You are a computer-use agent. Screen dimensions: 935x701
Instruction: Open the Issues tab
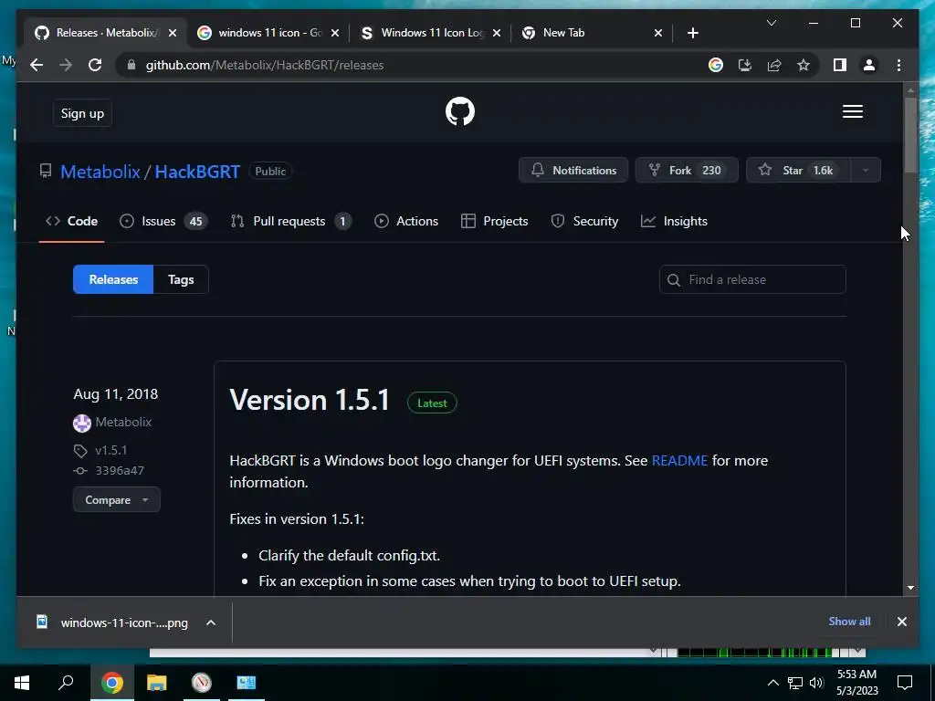click(x=163, y=221)
